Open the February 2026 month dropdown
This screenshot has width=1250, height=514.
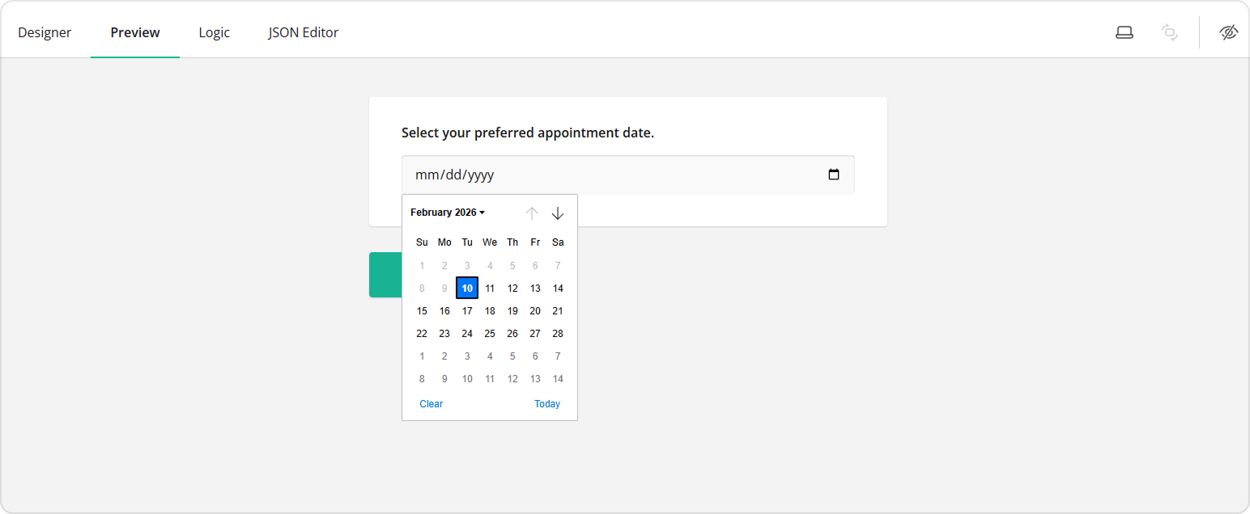(447, 212)
